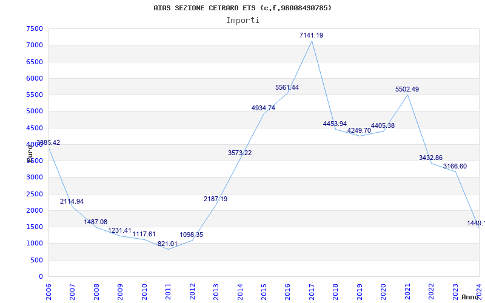Click the 2011 year axis label

[169, 292]
